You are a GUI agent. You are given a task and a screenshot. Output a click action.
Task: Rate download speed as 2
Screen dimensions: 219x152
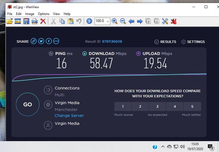point(140,107)
